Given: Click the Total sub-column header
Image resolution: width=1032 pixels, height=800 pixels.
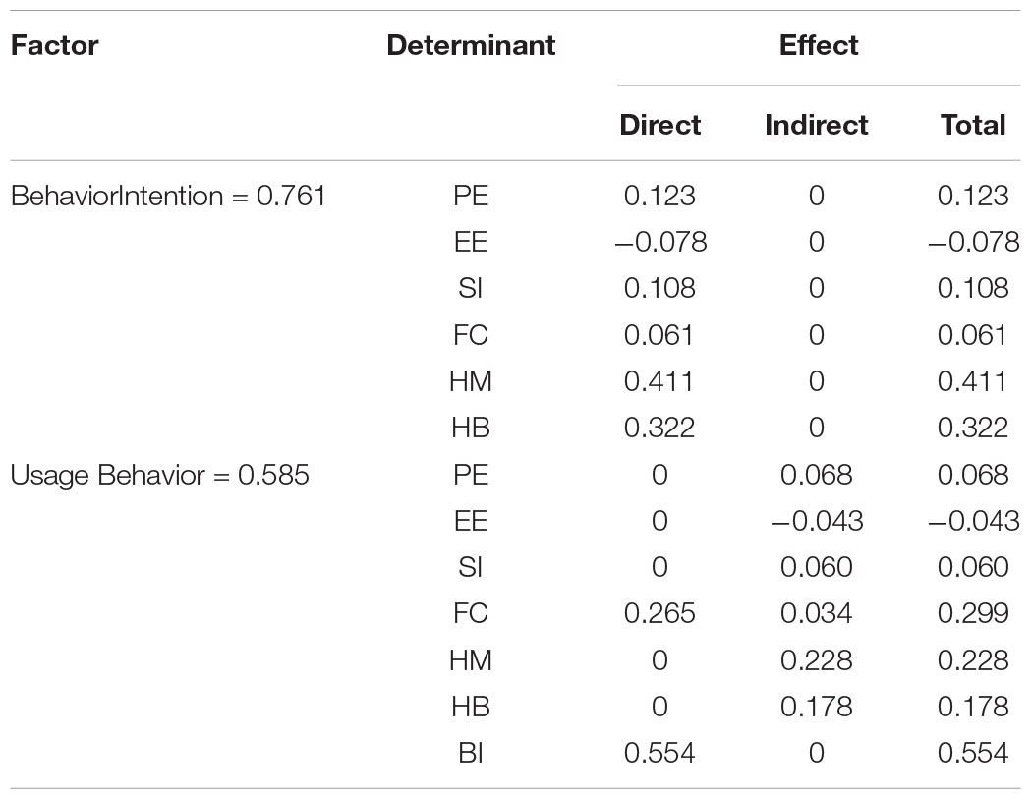Looking at the screenshot, I should (x=973, y=125).
